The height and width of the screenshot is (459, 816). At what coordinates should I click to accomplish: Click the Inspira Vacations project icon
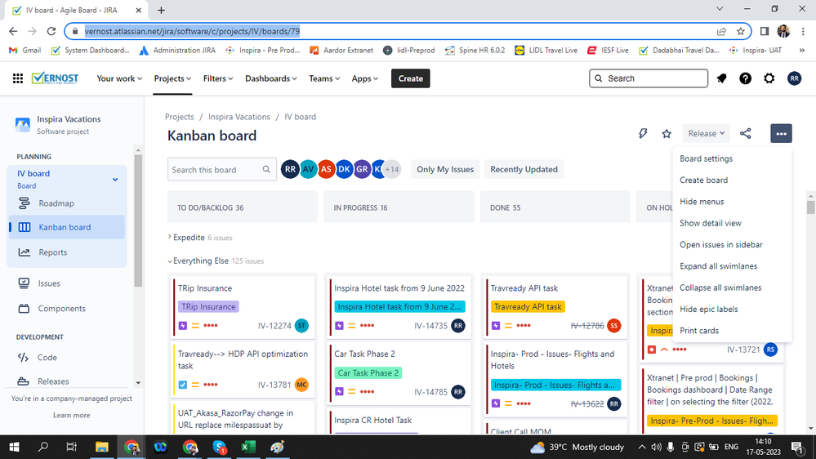point(22,125)
